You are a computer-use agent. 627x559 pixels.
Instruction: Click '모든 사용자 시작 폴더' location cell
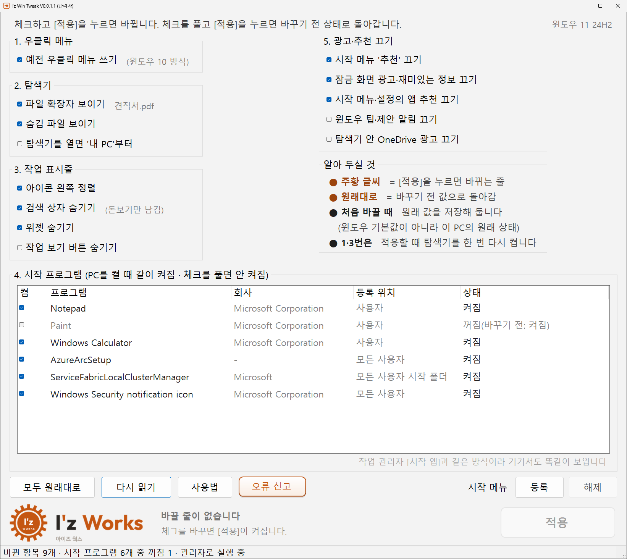(x=401, y=377)
